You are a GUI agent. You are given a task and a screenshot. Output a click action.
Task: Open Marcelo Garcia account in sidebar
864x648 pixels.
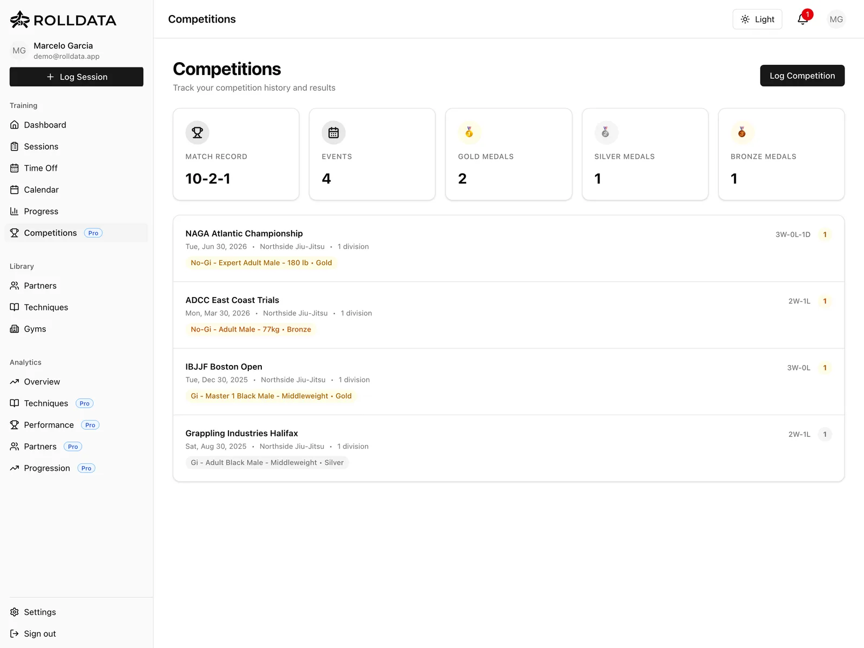76,50
